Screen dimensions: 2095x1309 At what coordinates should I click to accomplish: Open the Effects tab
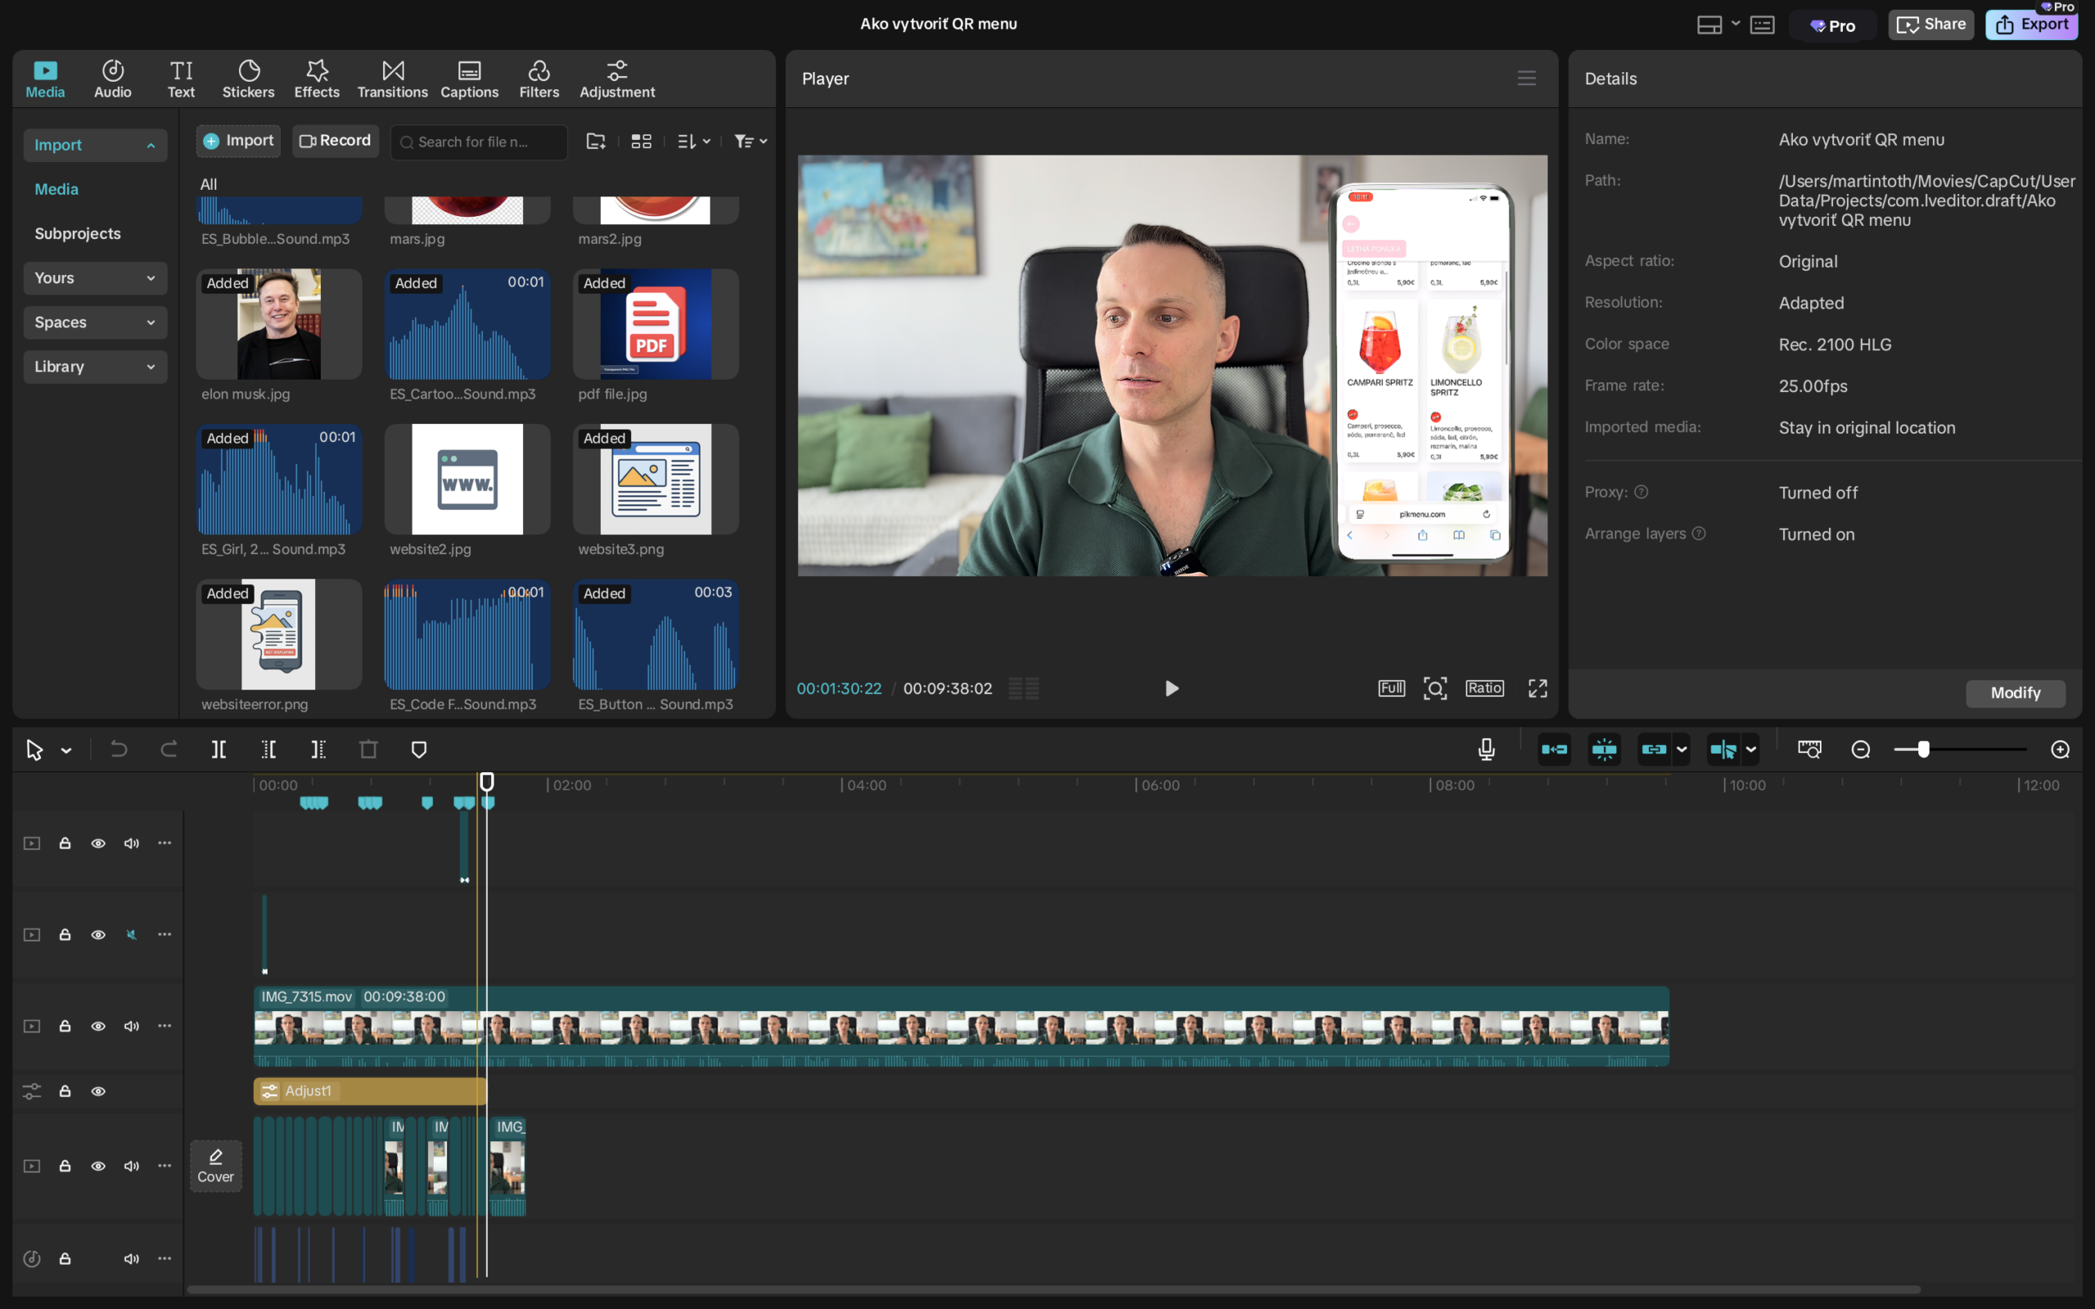pyautogui.click(x=317, y=79)
